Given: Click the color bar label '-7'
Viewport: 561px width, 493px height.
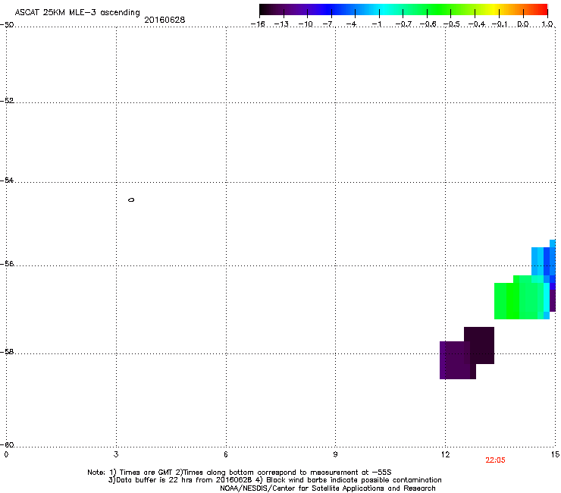Looking at the screenshot, I should point(328,24).
